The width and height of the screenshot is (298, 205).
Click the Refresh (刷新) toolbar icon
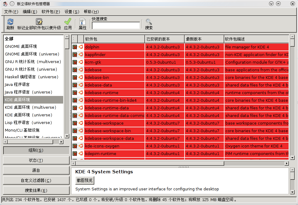point(10,22)
